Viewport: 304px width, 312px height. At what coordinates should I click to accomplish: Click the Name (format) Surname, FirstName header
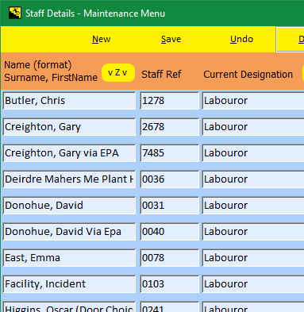tap(51, 71)
